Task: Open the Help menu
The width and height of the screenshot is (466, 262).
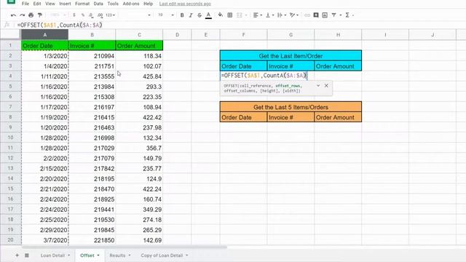Action: [149, 4]
